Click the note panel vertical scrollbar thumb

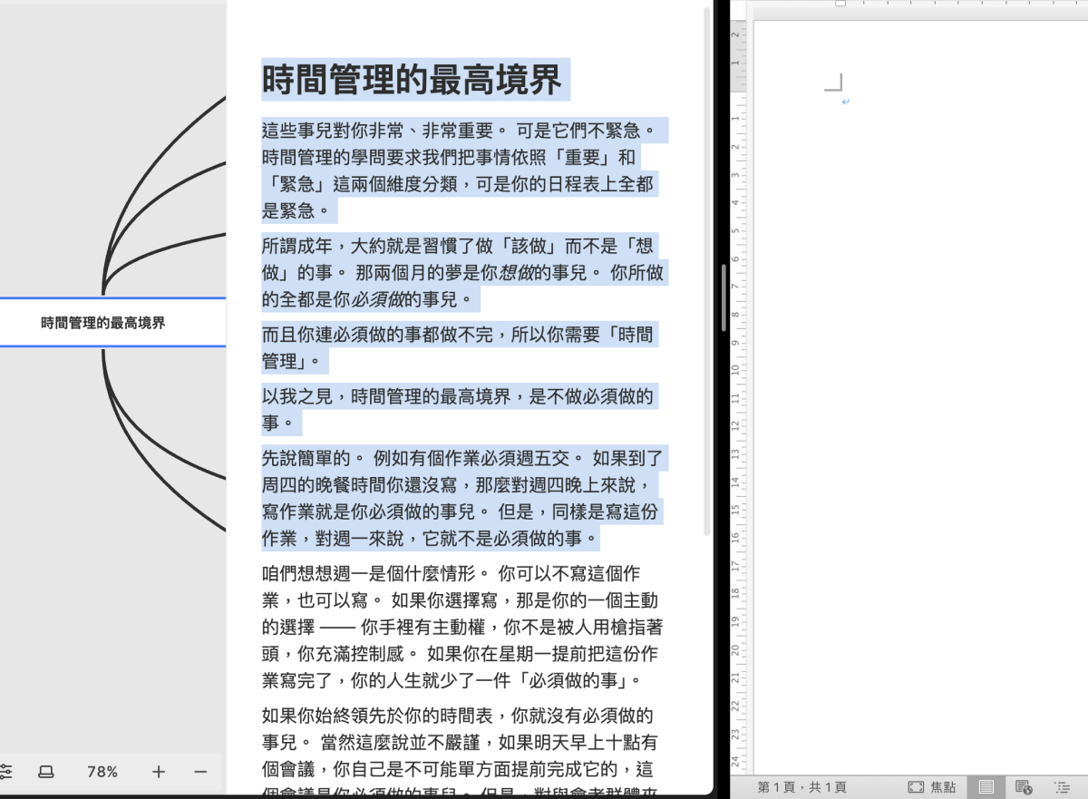click(708, 272)
